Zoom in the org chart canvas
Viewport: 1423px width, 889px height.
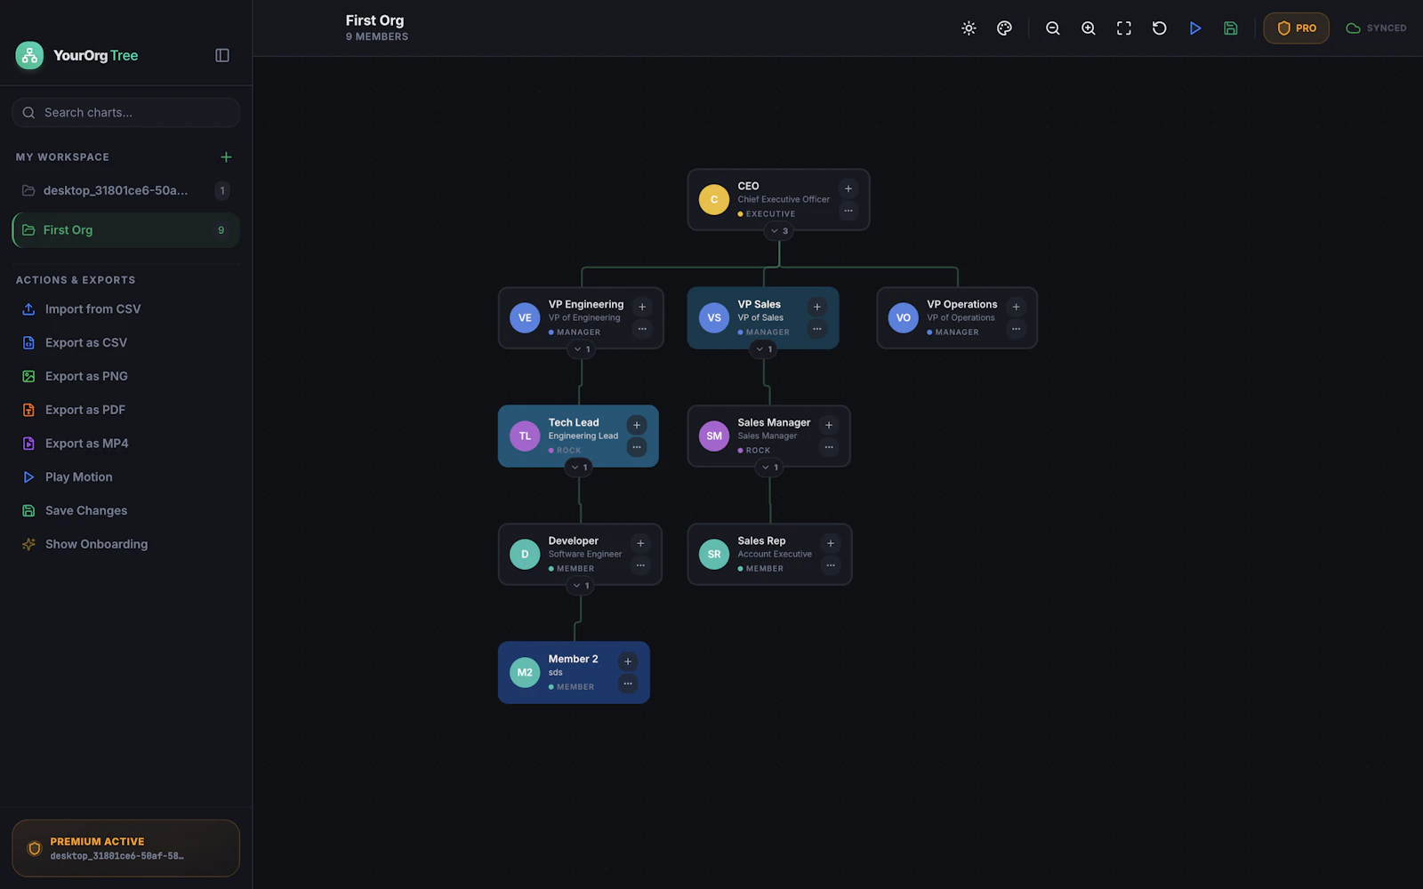[x=1089, y=28]
